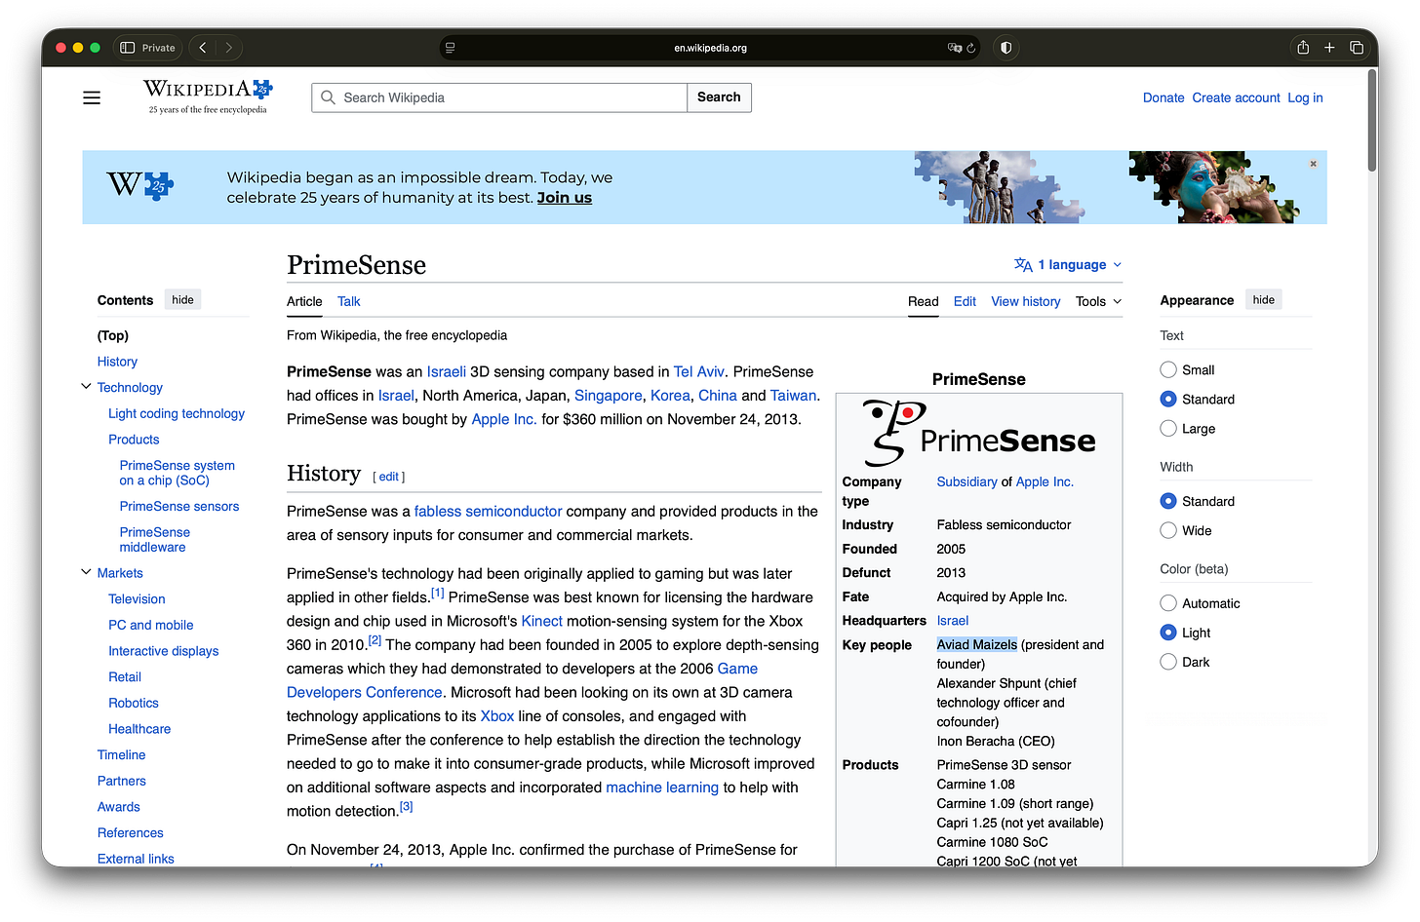
Task: Select Light color mode
Action: 1168,634
